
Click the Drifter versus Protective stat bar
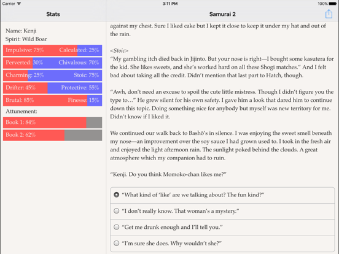(53, 88)
